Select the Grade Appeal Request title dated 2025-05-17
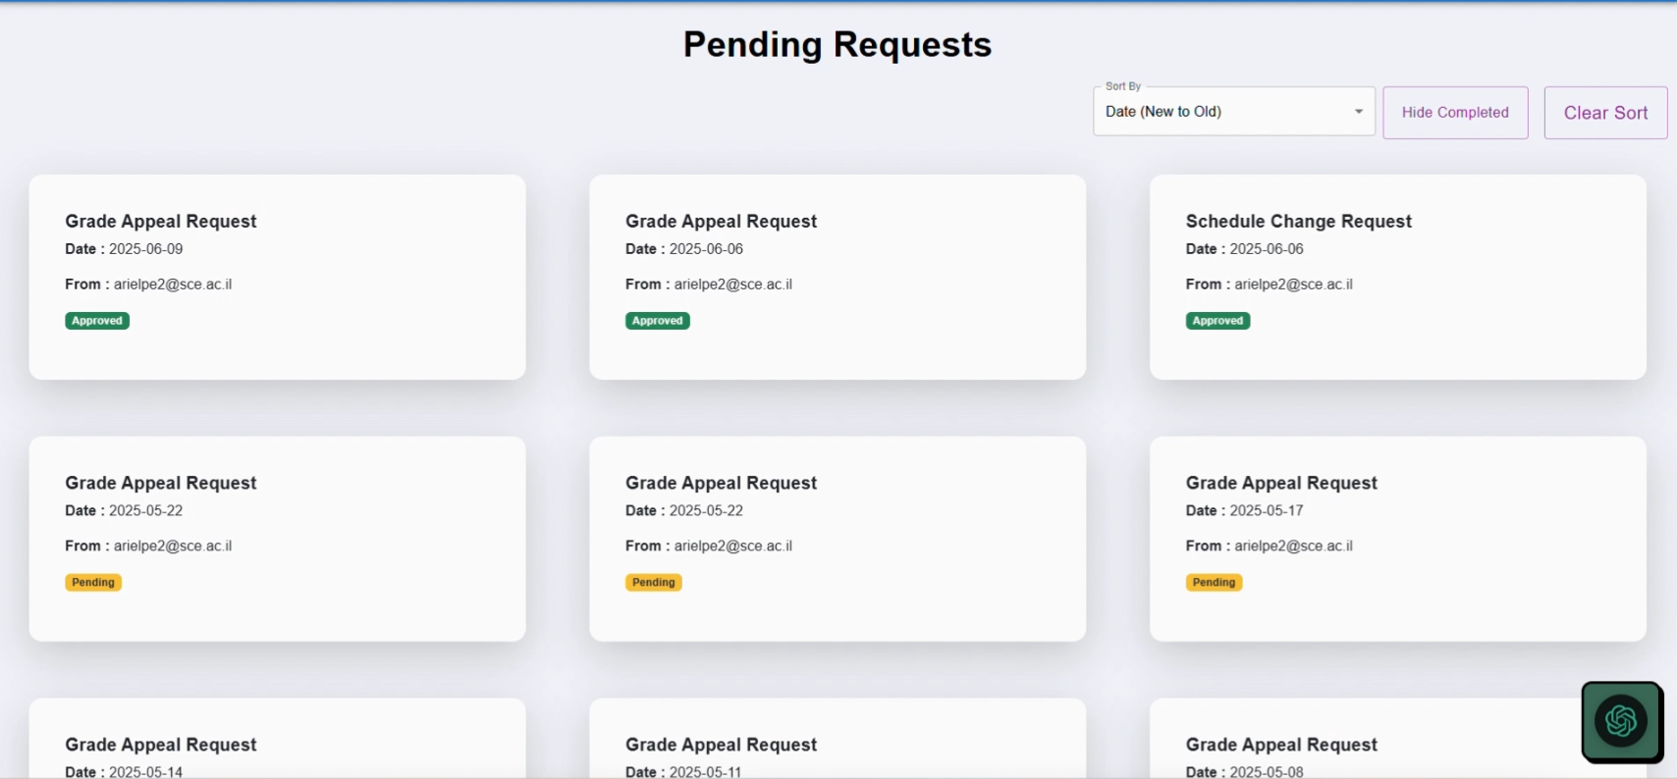 pyautogui.click(x=1280, y=483)
